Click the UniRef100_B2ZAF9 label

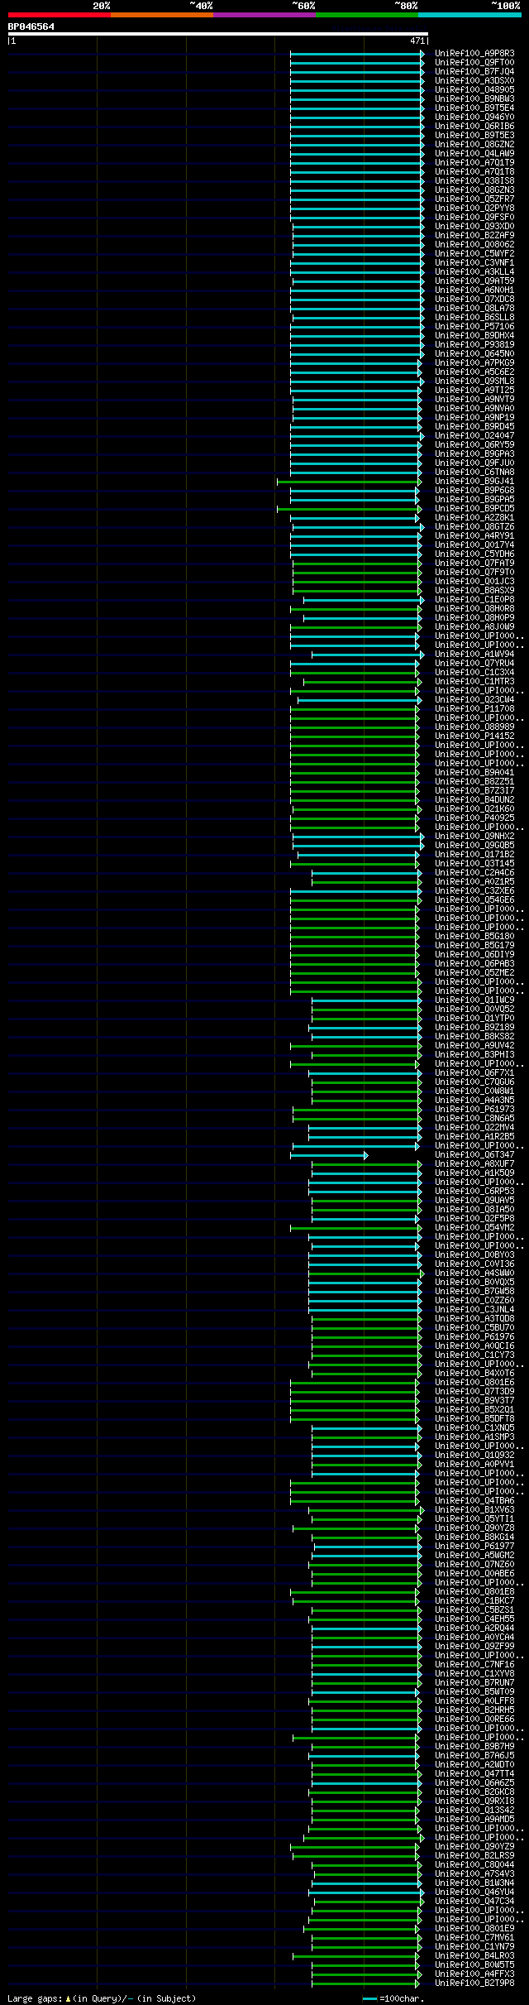tap(474, 236)
